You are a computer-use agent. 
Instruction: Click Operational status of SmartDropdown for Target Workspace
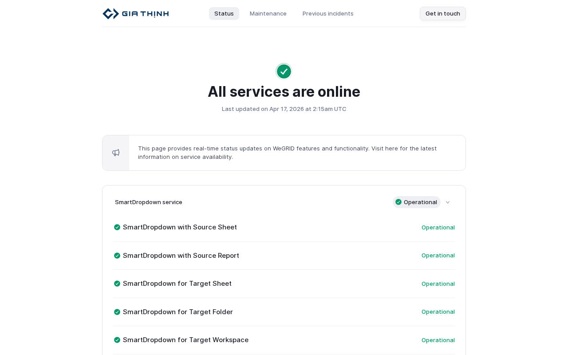tap(438, 340)
